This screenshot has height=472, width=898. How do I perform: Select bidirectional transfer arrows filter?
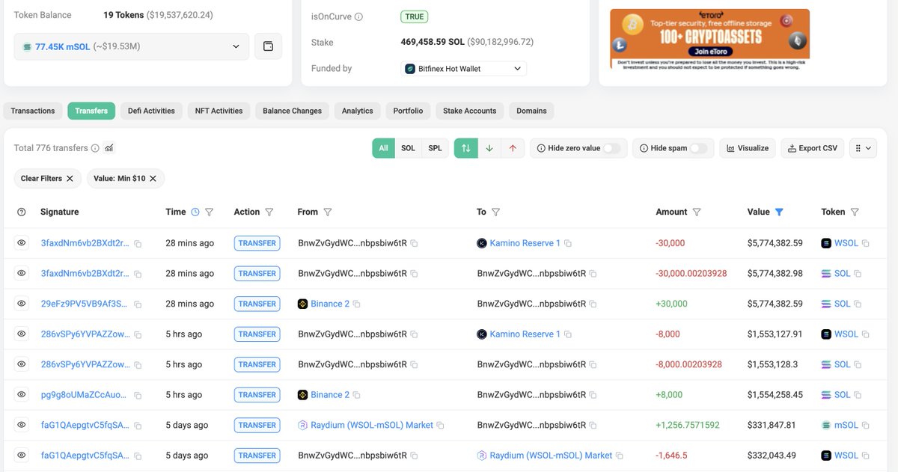[x=465, y=148]
